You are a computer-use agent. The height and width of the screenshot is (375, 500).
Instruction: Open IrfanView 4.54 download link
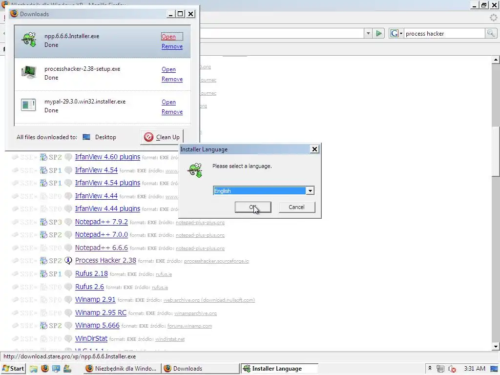click(x=96, y=170)
